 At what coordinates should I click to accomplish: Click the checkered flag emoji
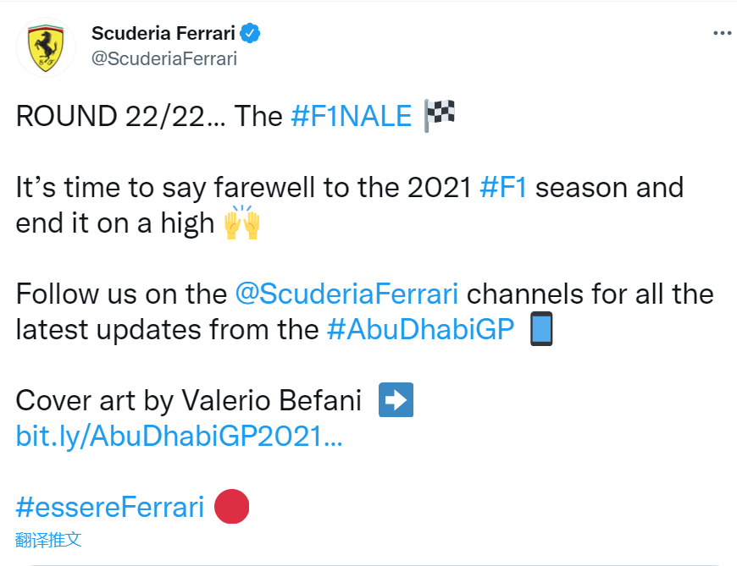(x=439, y=116)
